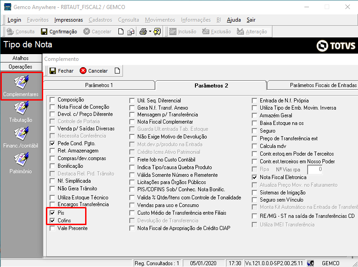Image resolution: width=358 pixels, height=267 pixels.
Task: Enable Utiliza Estoque Técnico checkbox
Action: coord(53,198)
